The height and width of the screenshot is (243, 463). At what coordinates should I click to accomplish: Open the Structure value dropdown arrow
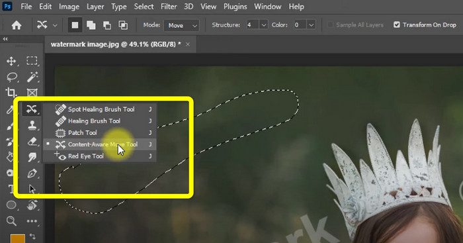coord(263,25)
